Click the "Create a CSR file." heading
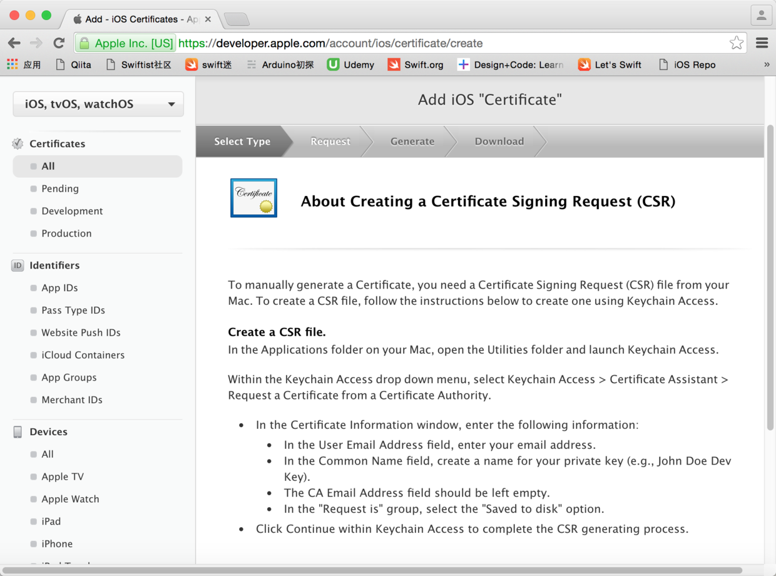This screenshot has width=776, height=576. pos(277,332)
